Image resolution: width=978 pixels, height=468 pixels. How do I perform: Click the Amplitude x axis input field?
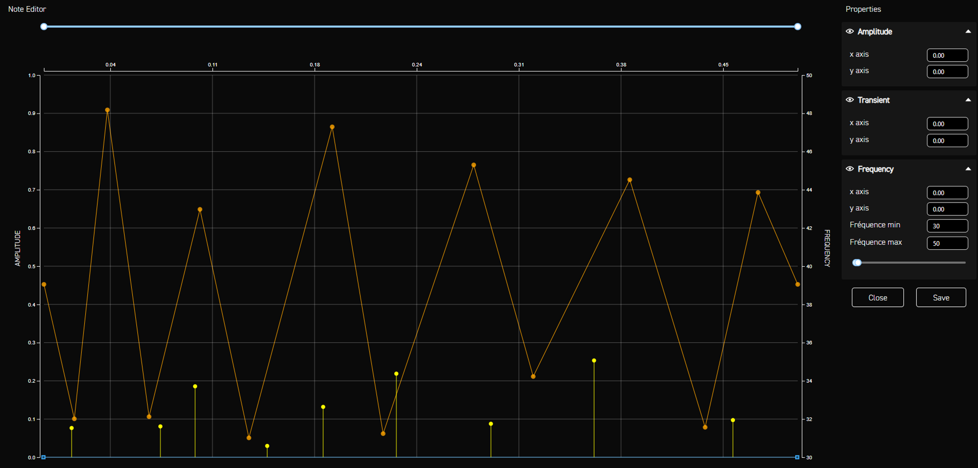pos(947,55)
